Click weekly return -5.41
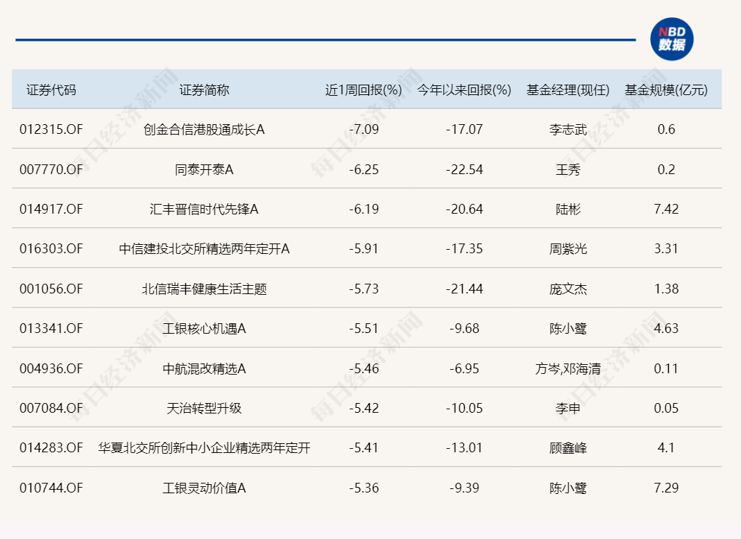 (364, 448)
